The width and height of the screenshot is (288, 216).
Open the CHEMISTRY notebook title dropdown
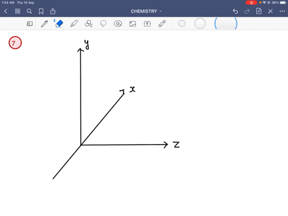coord(146,11)
